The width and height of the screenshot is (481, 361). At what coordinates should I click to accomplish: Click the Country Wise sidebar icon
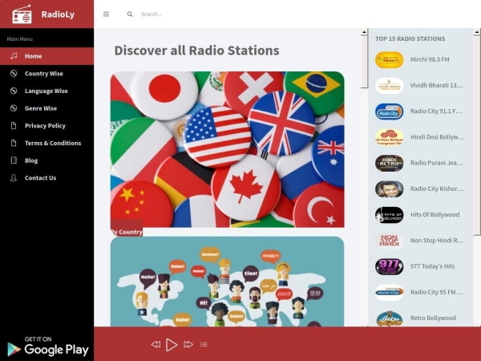tap(14, 73)
